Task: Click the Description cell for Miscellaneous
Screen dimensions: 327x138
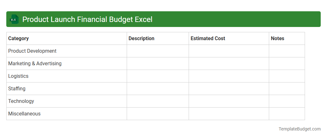Action: pyautogui.click(x=158, y=114)
